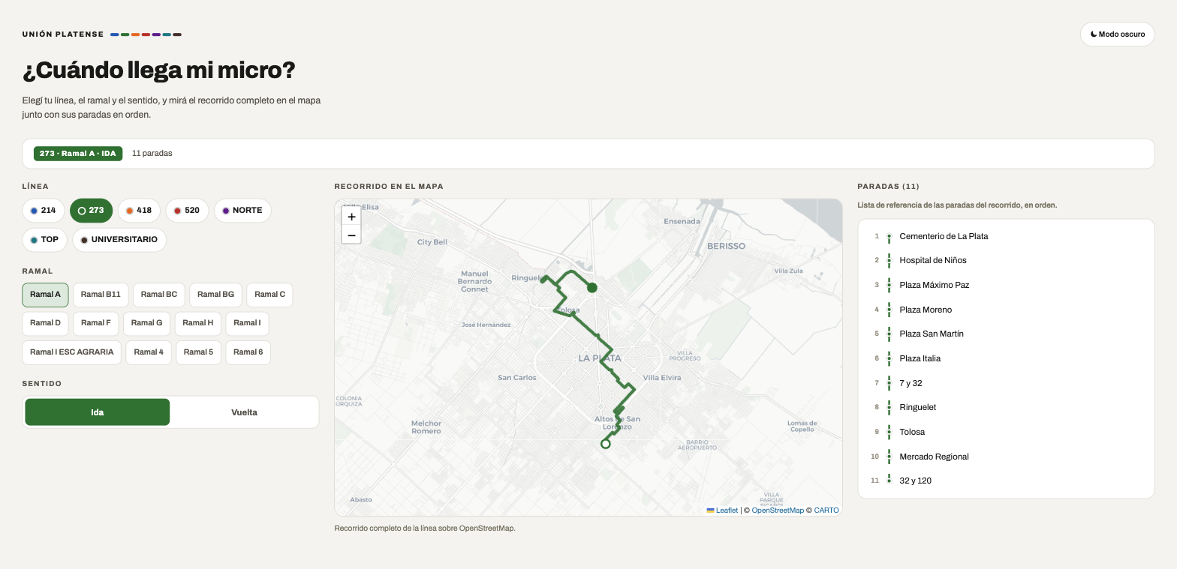The width and height of the screenshot is (1177, 569).
Task: Zoom in on the map
Action: (351, 216)
